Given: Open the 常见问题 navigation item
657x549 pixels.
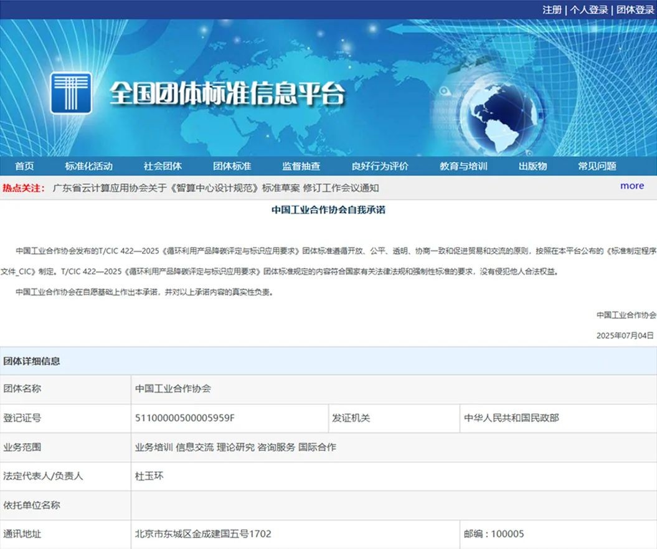Looking at the screenshot, I should tap(597, 166).
